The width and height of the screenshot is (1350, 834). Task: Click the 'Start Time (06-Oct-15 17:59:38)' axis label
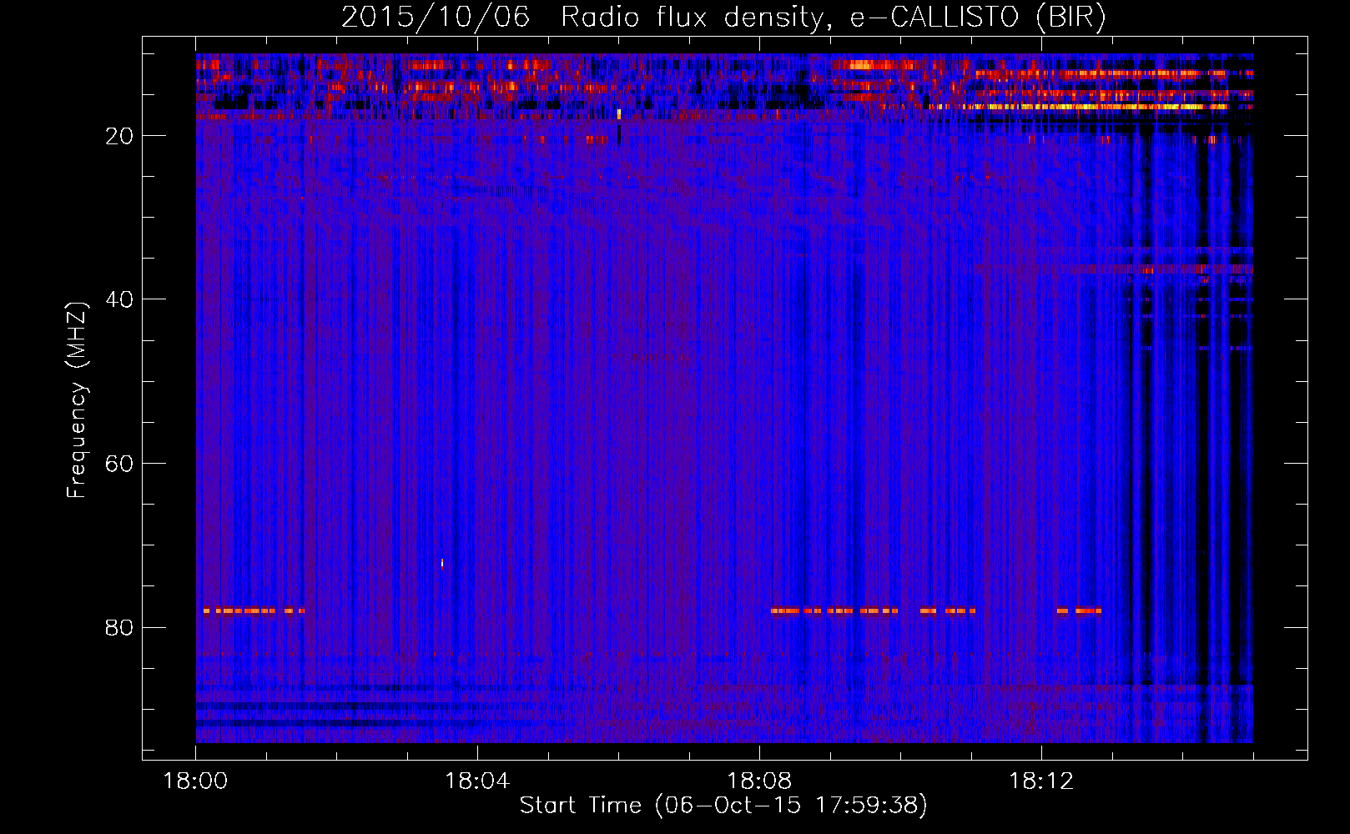pyautogui.click(x=723, y=806)
